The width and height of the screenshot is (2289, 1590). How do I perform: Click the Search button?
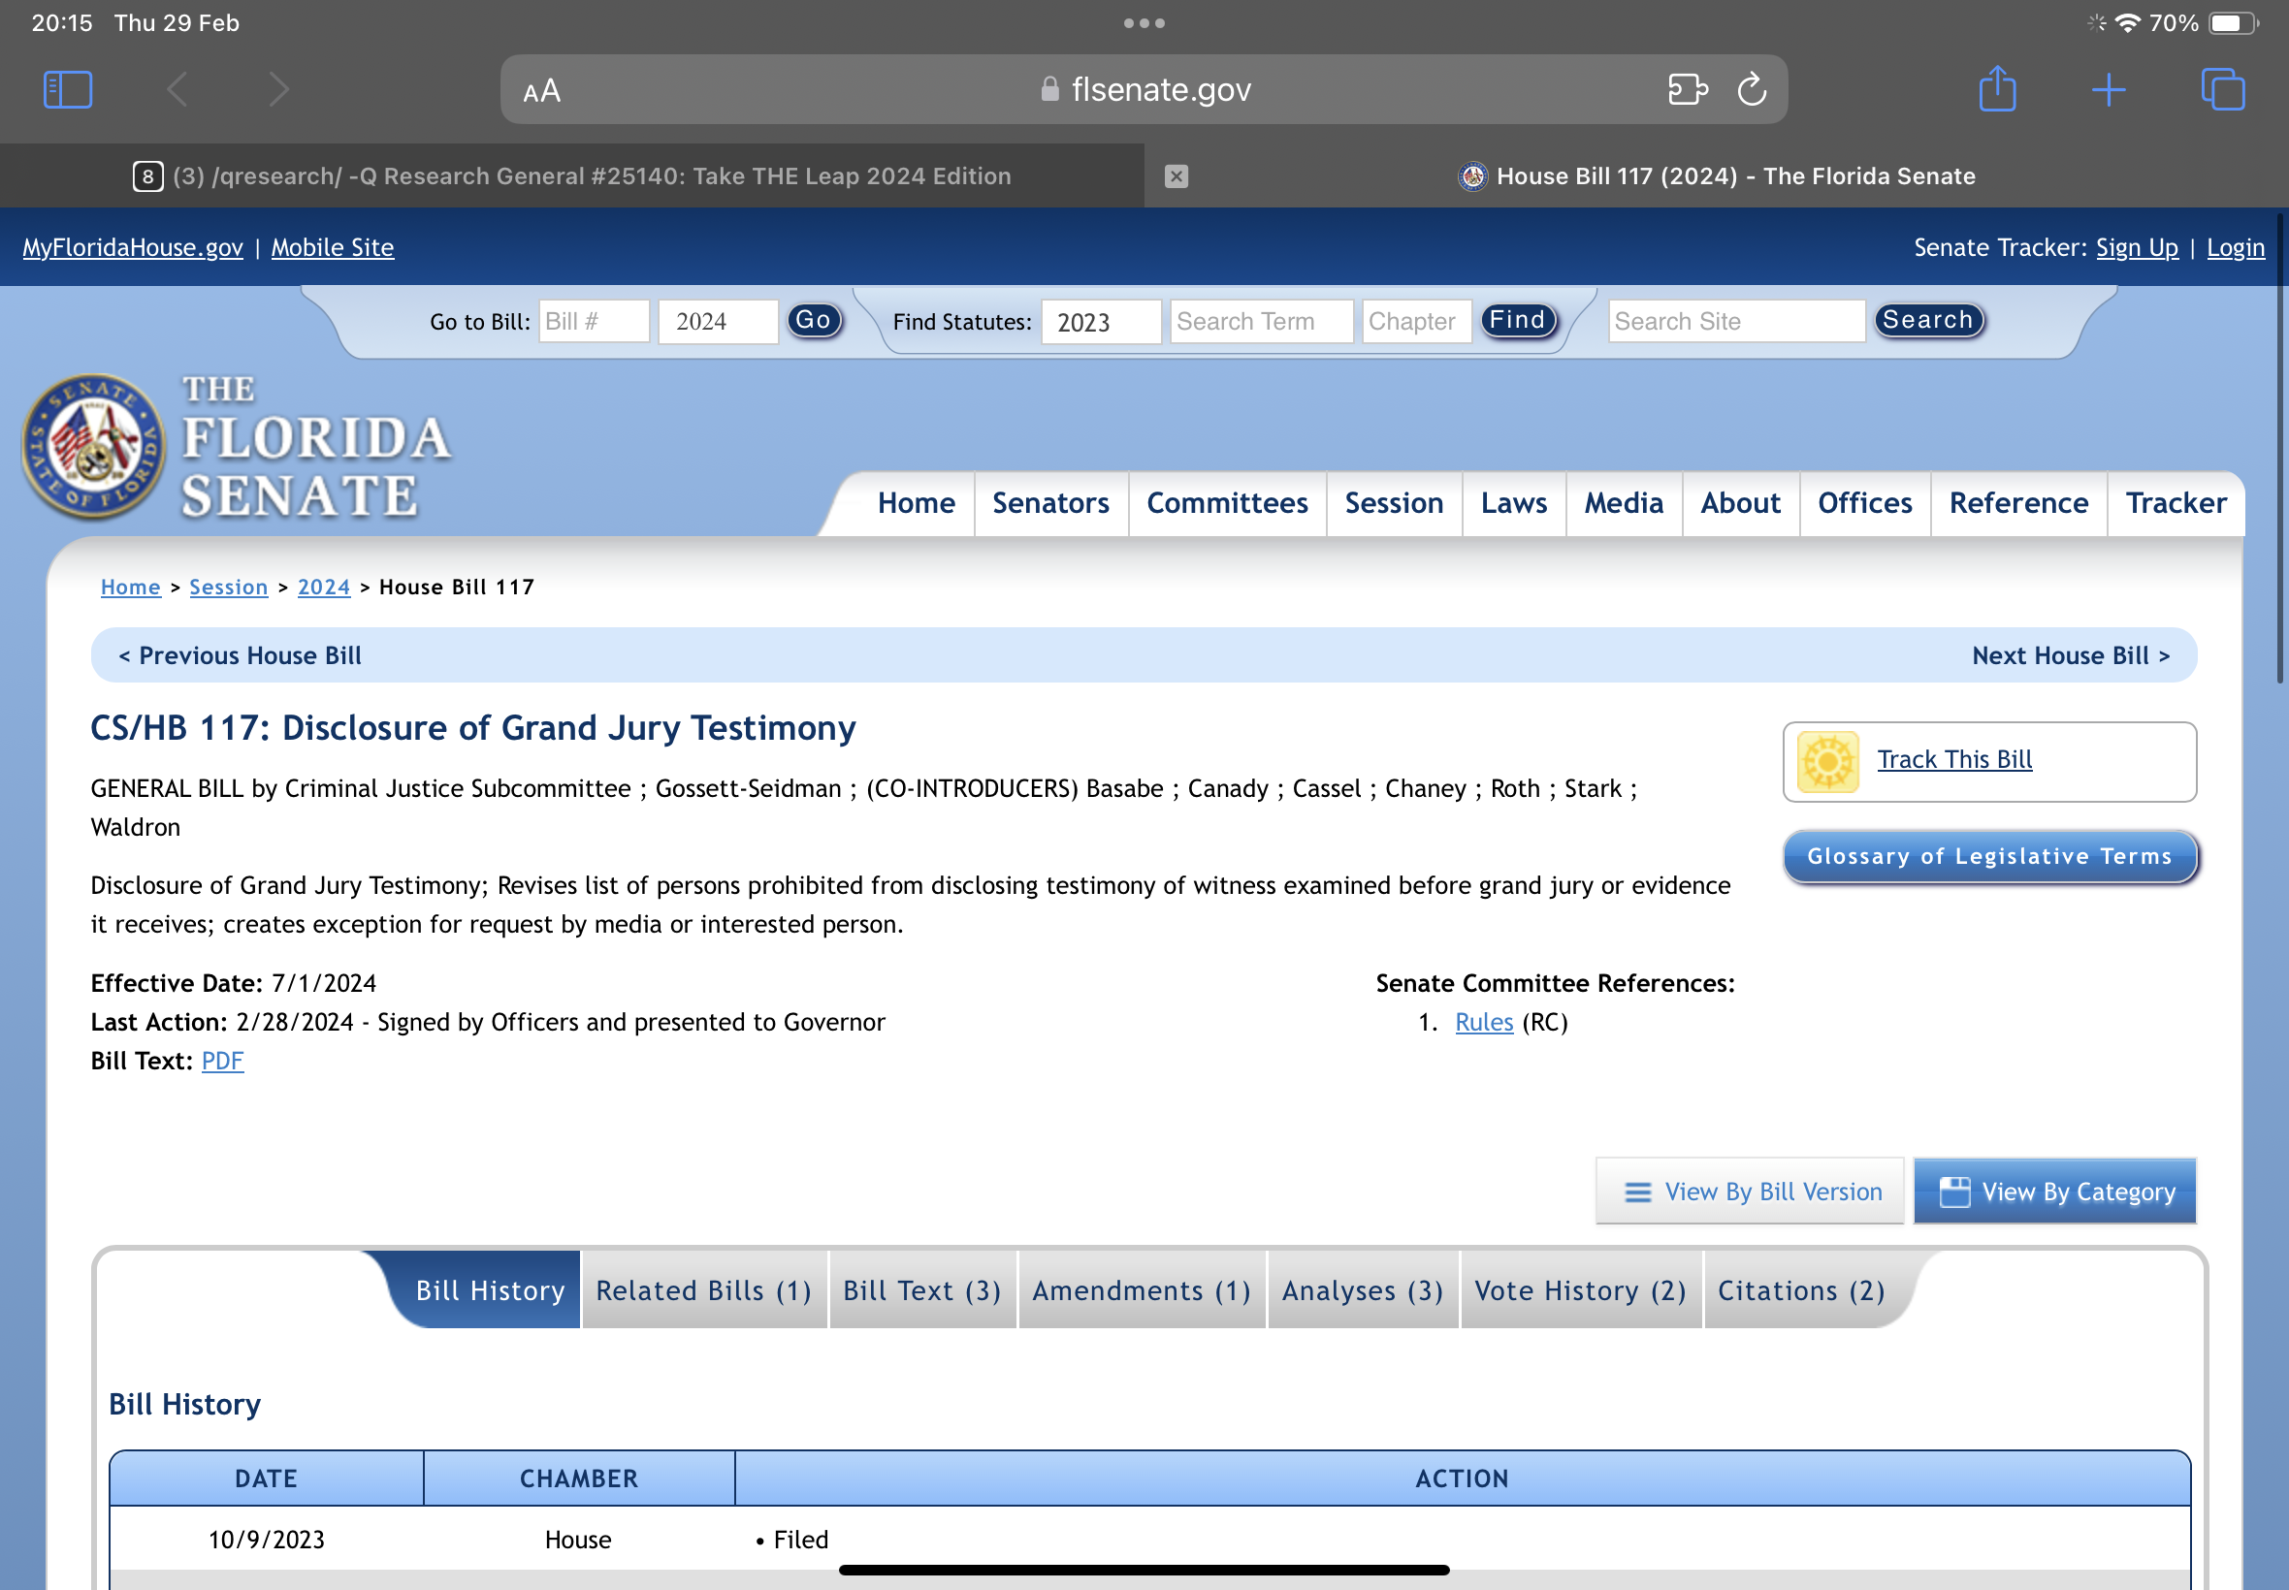[x=1928, y=320]
